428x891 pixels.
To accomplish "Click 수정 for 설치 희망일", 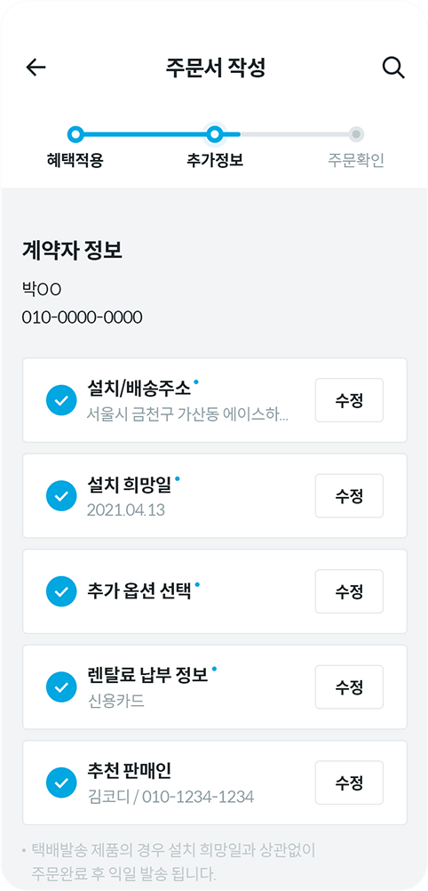I will pyautogui.click(x=349, y=495).
